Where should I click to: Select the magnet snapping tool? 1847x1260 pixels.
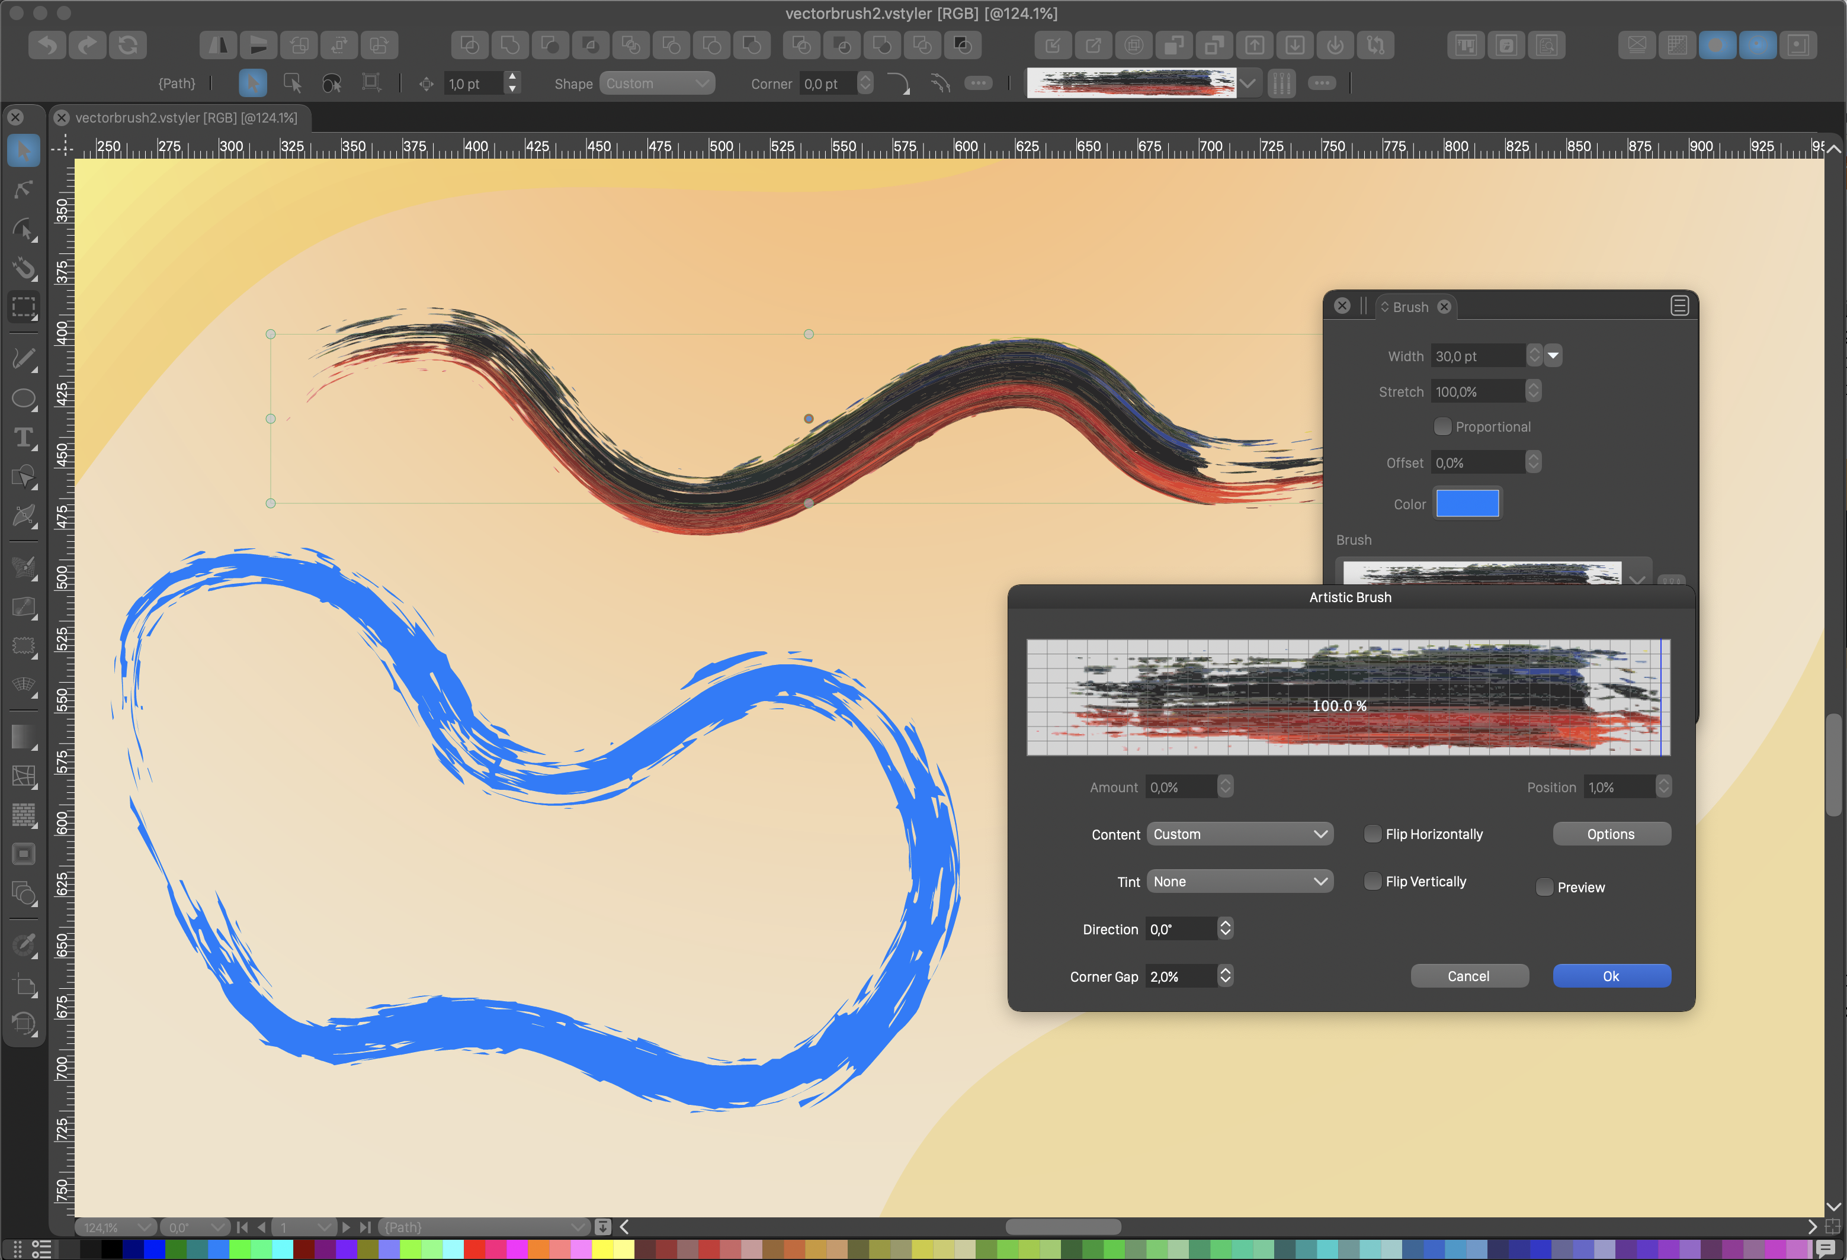pos(23,269)
